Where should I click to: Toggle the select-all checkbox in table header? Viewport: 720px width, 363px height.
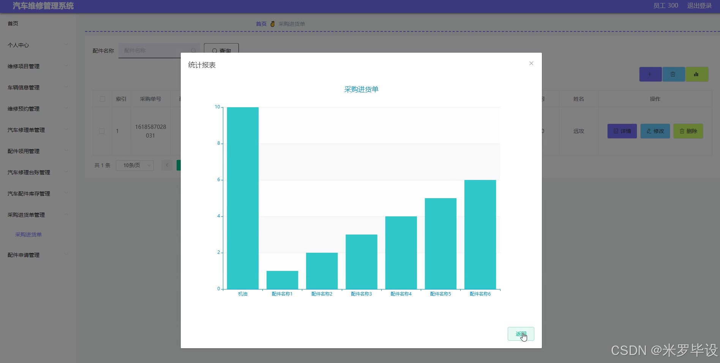(x=102, y=99)
